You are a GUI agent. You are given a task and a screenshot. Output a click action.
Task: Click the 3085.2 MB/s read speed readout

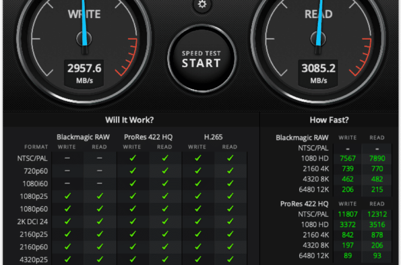pos(318,73)
